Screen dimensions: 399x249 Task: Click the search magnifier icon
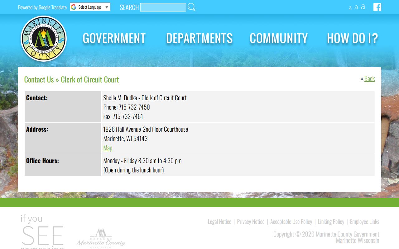pos(191,7)
